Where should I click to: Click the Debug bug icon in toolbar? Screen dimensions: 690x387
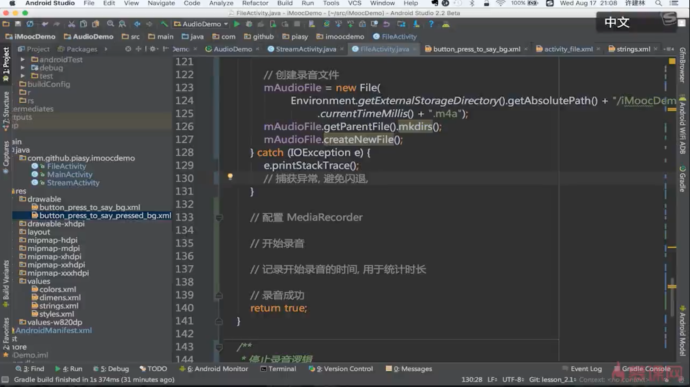[x=249, y=24]
